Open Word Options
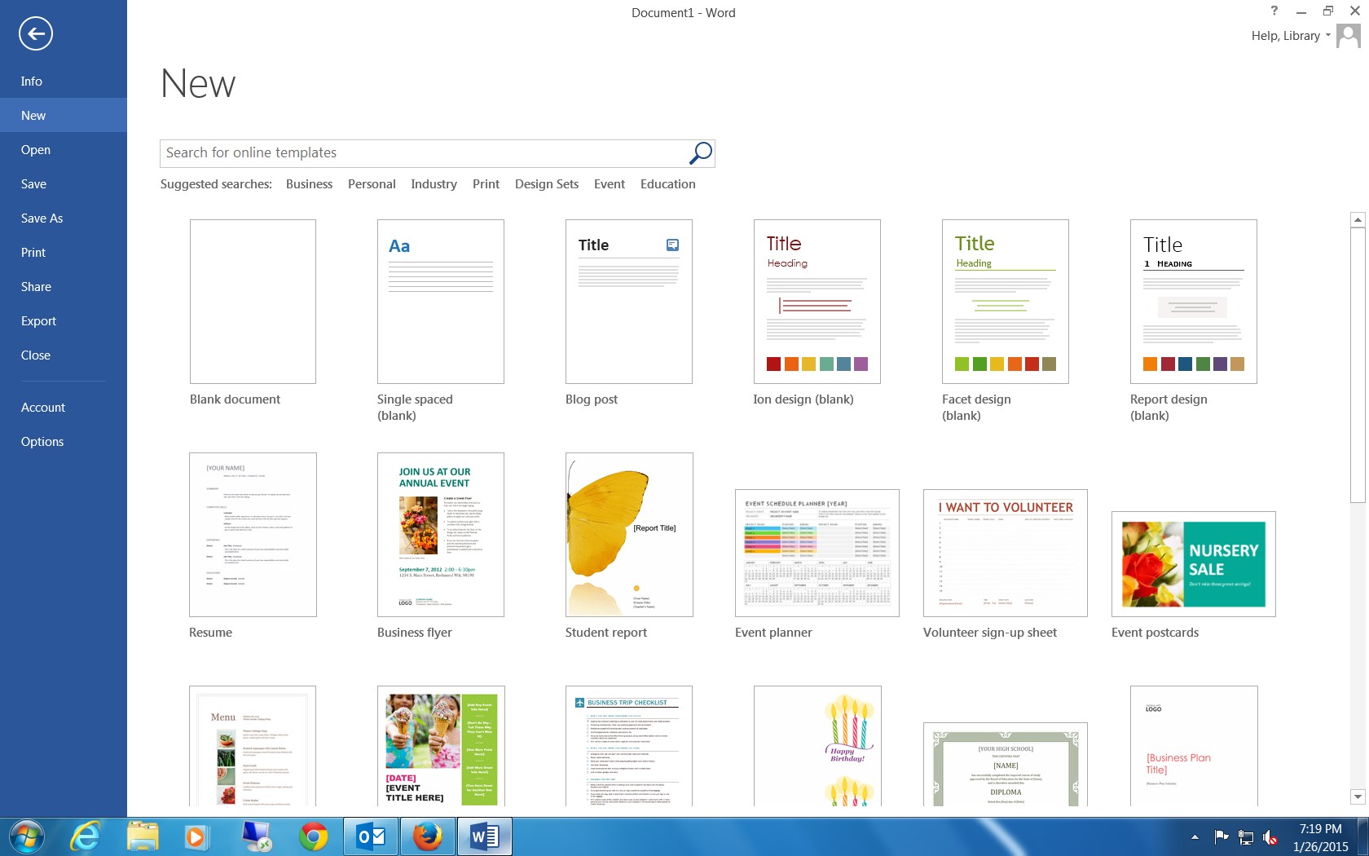 [x=64, y=442]
